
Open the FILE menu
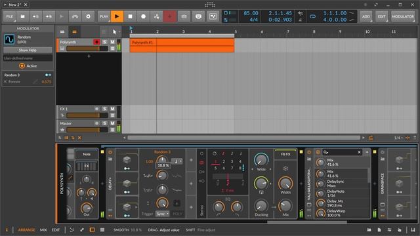(x=10, y=16)
